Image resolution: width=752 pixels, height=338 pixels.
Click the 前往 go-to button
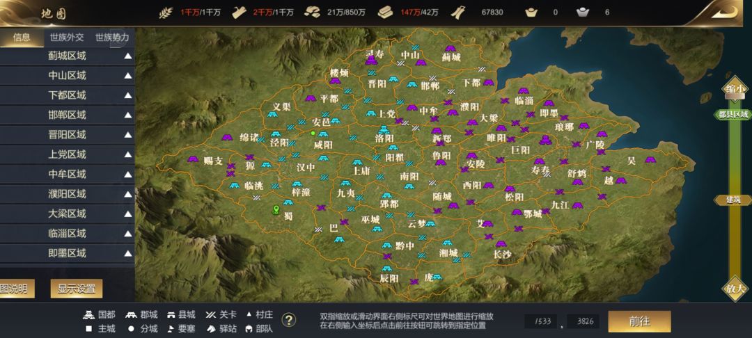point(639,321)
